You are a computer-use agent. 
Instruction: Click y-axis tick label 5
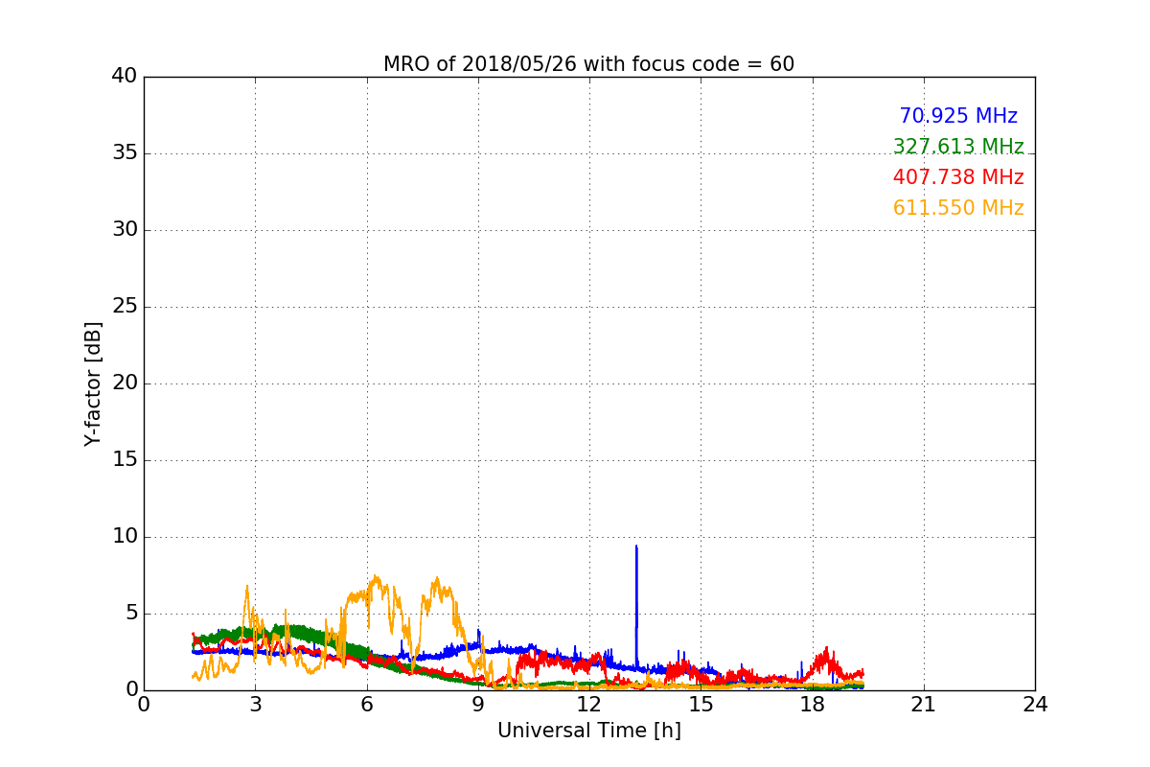click(x=131, y=614)
